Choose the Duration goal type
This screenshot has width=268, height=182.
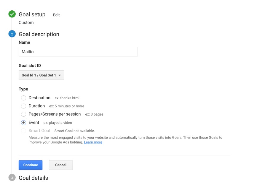pyautogui.click(x=24, y=106)
